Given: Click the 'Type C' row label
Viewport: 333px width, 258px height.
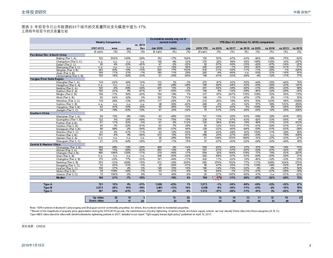Looking at the screenshot, I should tap(48, 191).
